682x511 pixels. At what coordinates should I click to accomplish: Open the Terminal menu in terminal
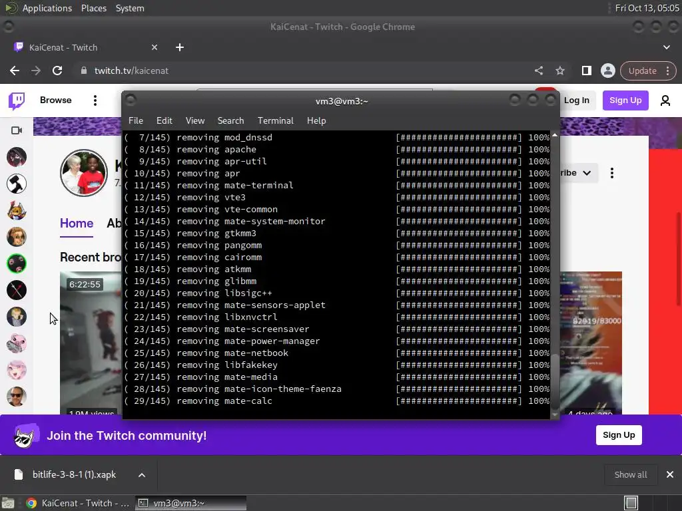pyautogui.click(x=275, y=121)
